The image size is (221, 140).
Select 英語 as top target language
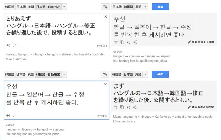point(138,7)
